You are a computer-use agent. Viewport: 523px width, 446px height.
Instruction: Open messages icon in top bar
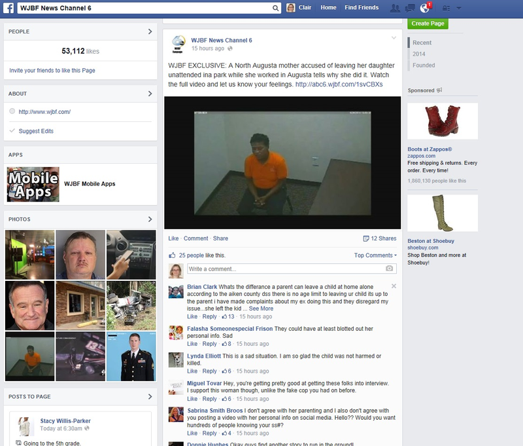[410, 8]
